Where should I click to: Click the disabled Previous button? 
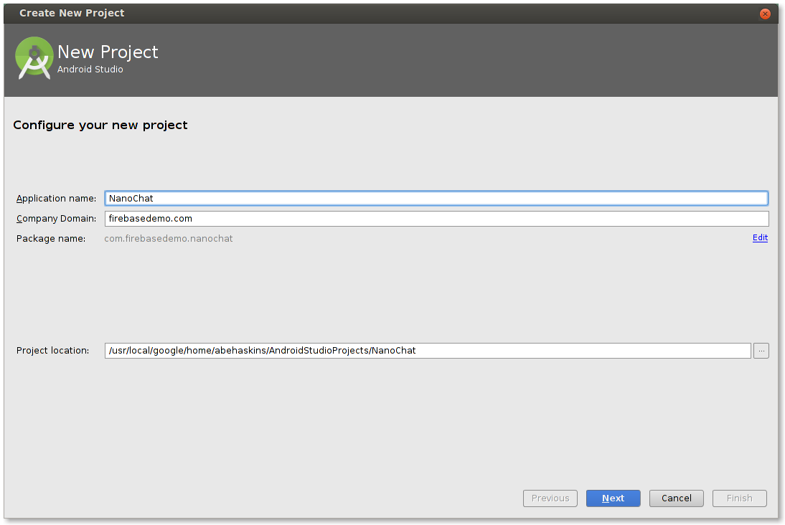550,498
